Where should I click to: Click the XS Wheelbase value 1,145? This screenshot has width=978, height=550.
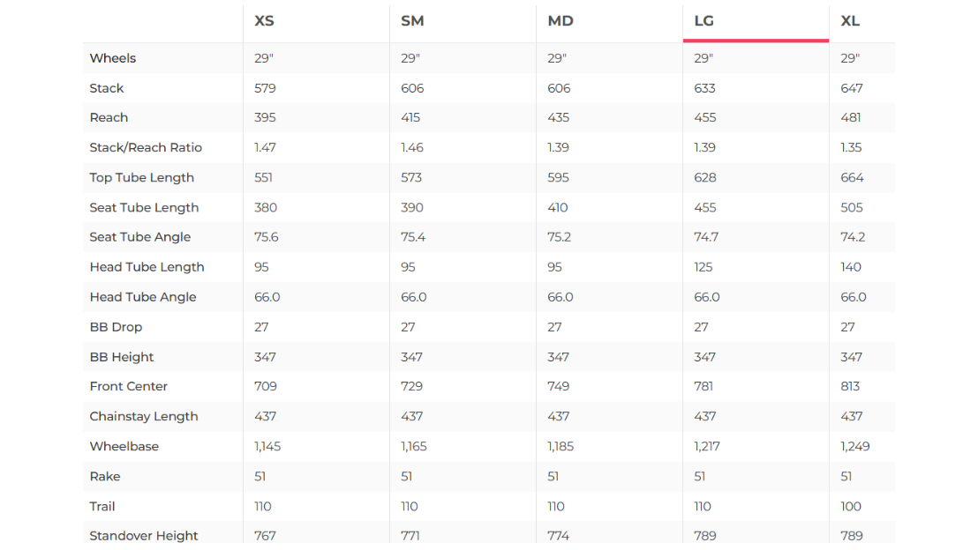coord(267,446)
